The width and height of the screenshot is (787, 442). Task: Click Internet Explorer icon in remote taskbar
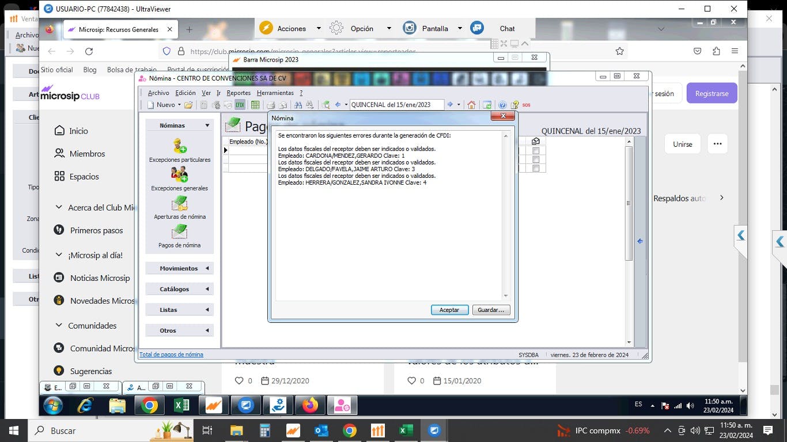85,406
